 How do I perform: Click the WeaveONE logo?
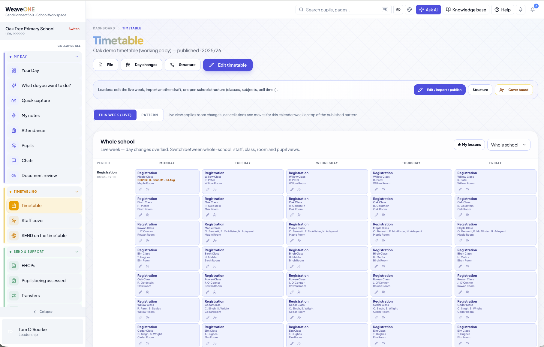click(x=20, y=9)
